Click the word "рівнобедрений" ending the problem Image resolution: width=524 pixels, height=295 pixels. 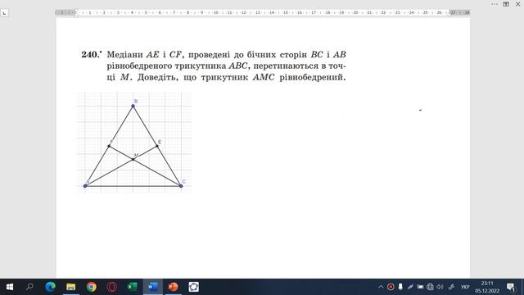(x=312, y=77)
